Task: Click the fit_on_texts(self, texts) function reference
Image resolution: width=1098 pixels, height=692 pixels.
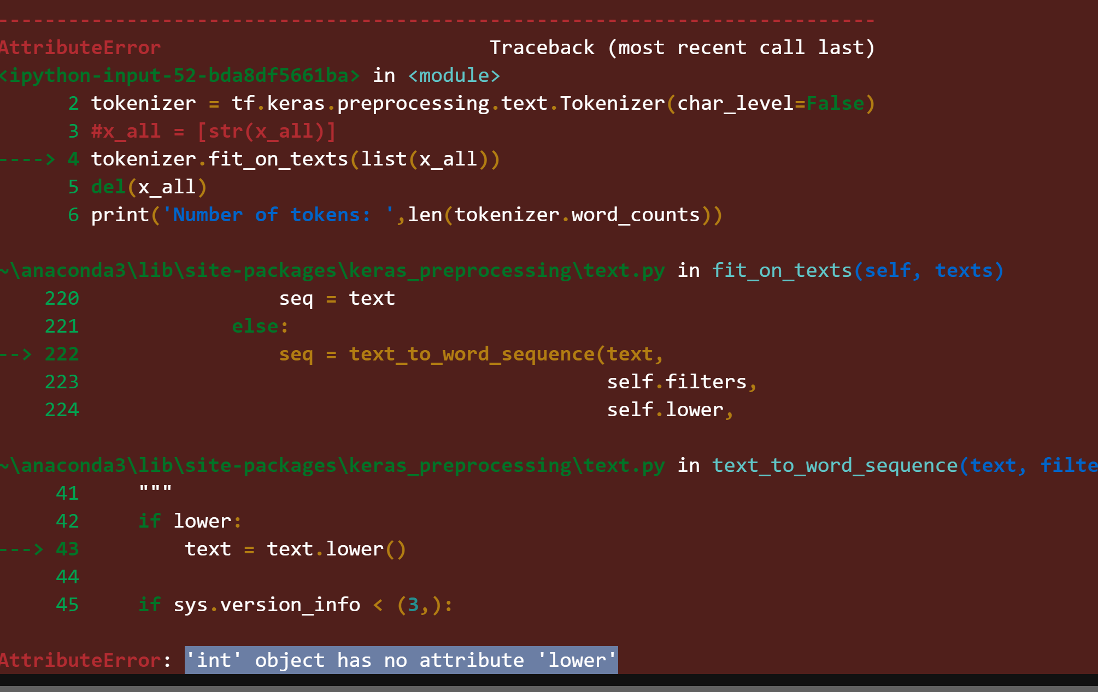Action: click(856, 269)
